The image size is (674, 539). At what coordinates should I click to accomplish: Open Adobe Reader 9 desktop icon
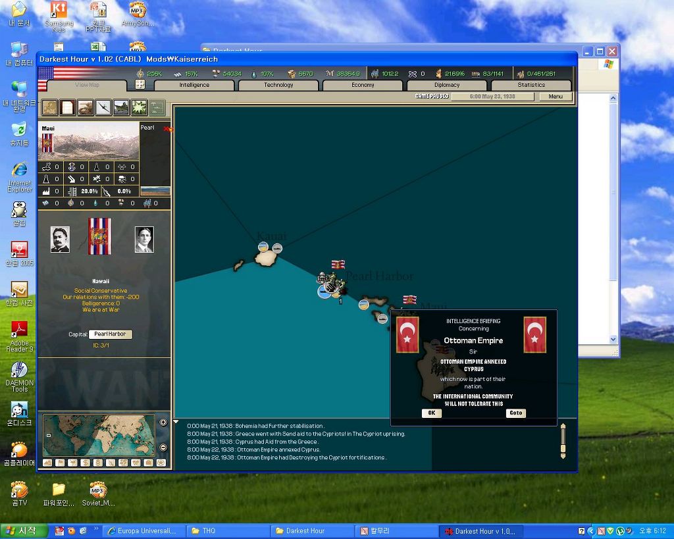19,336
